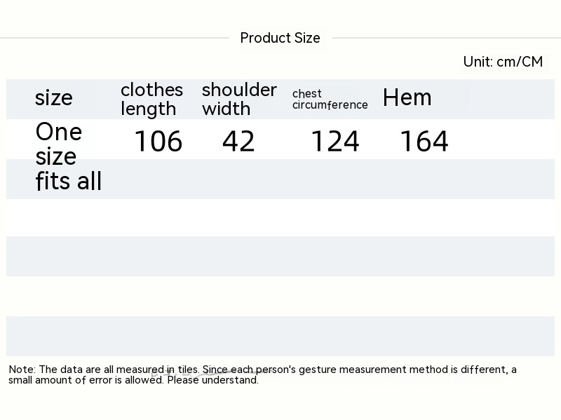Screen dimensions: 561x420
Task: Click the "chest circumference" column header
Action: pos(330,99)
